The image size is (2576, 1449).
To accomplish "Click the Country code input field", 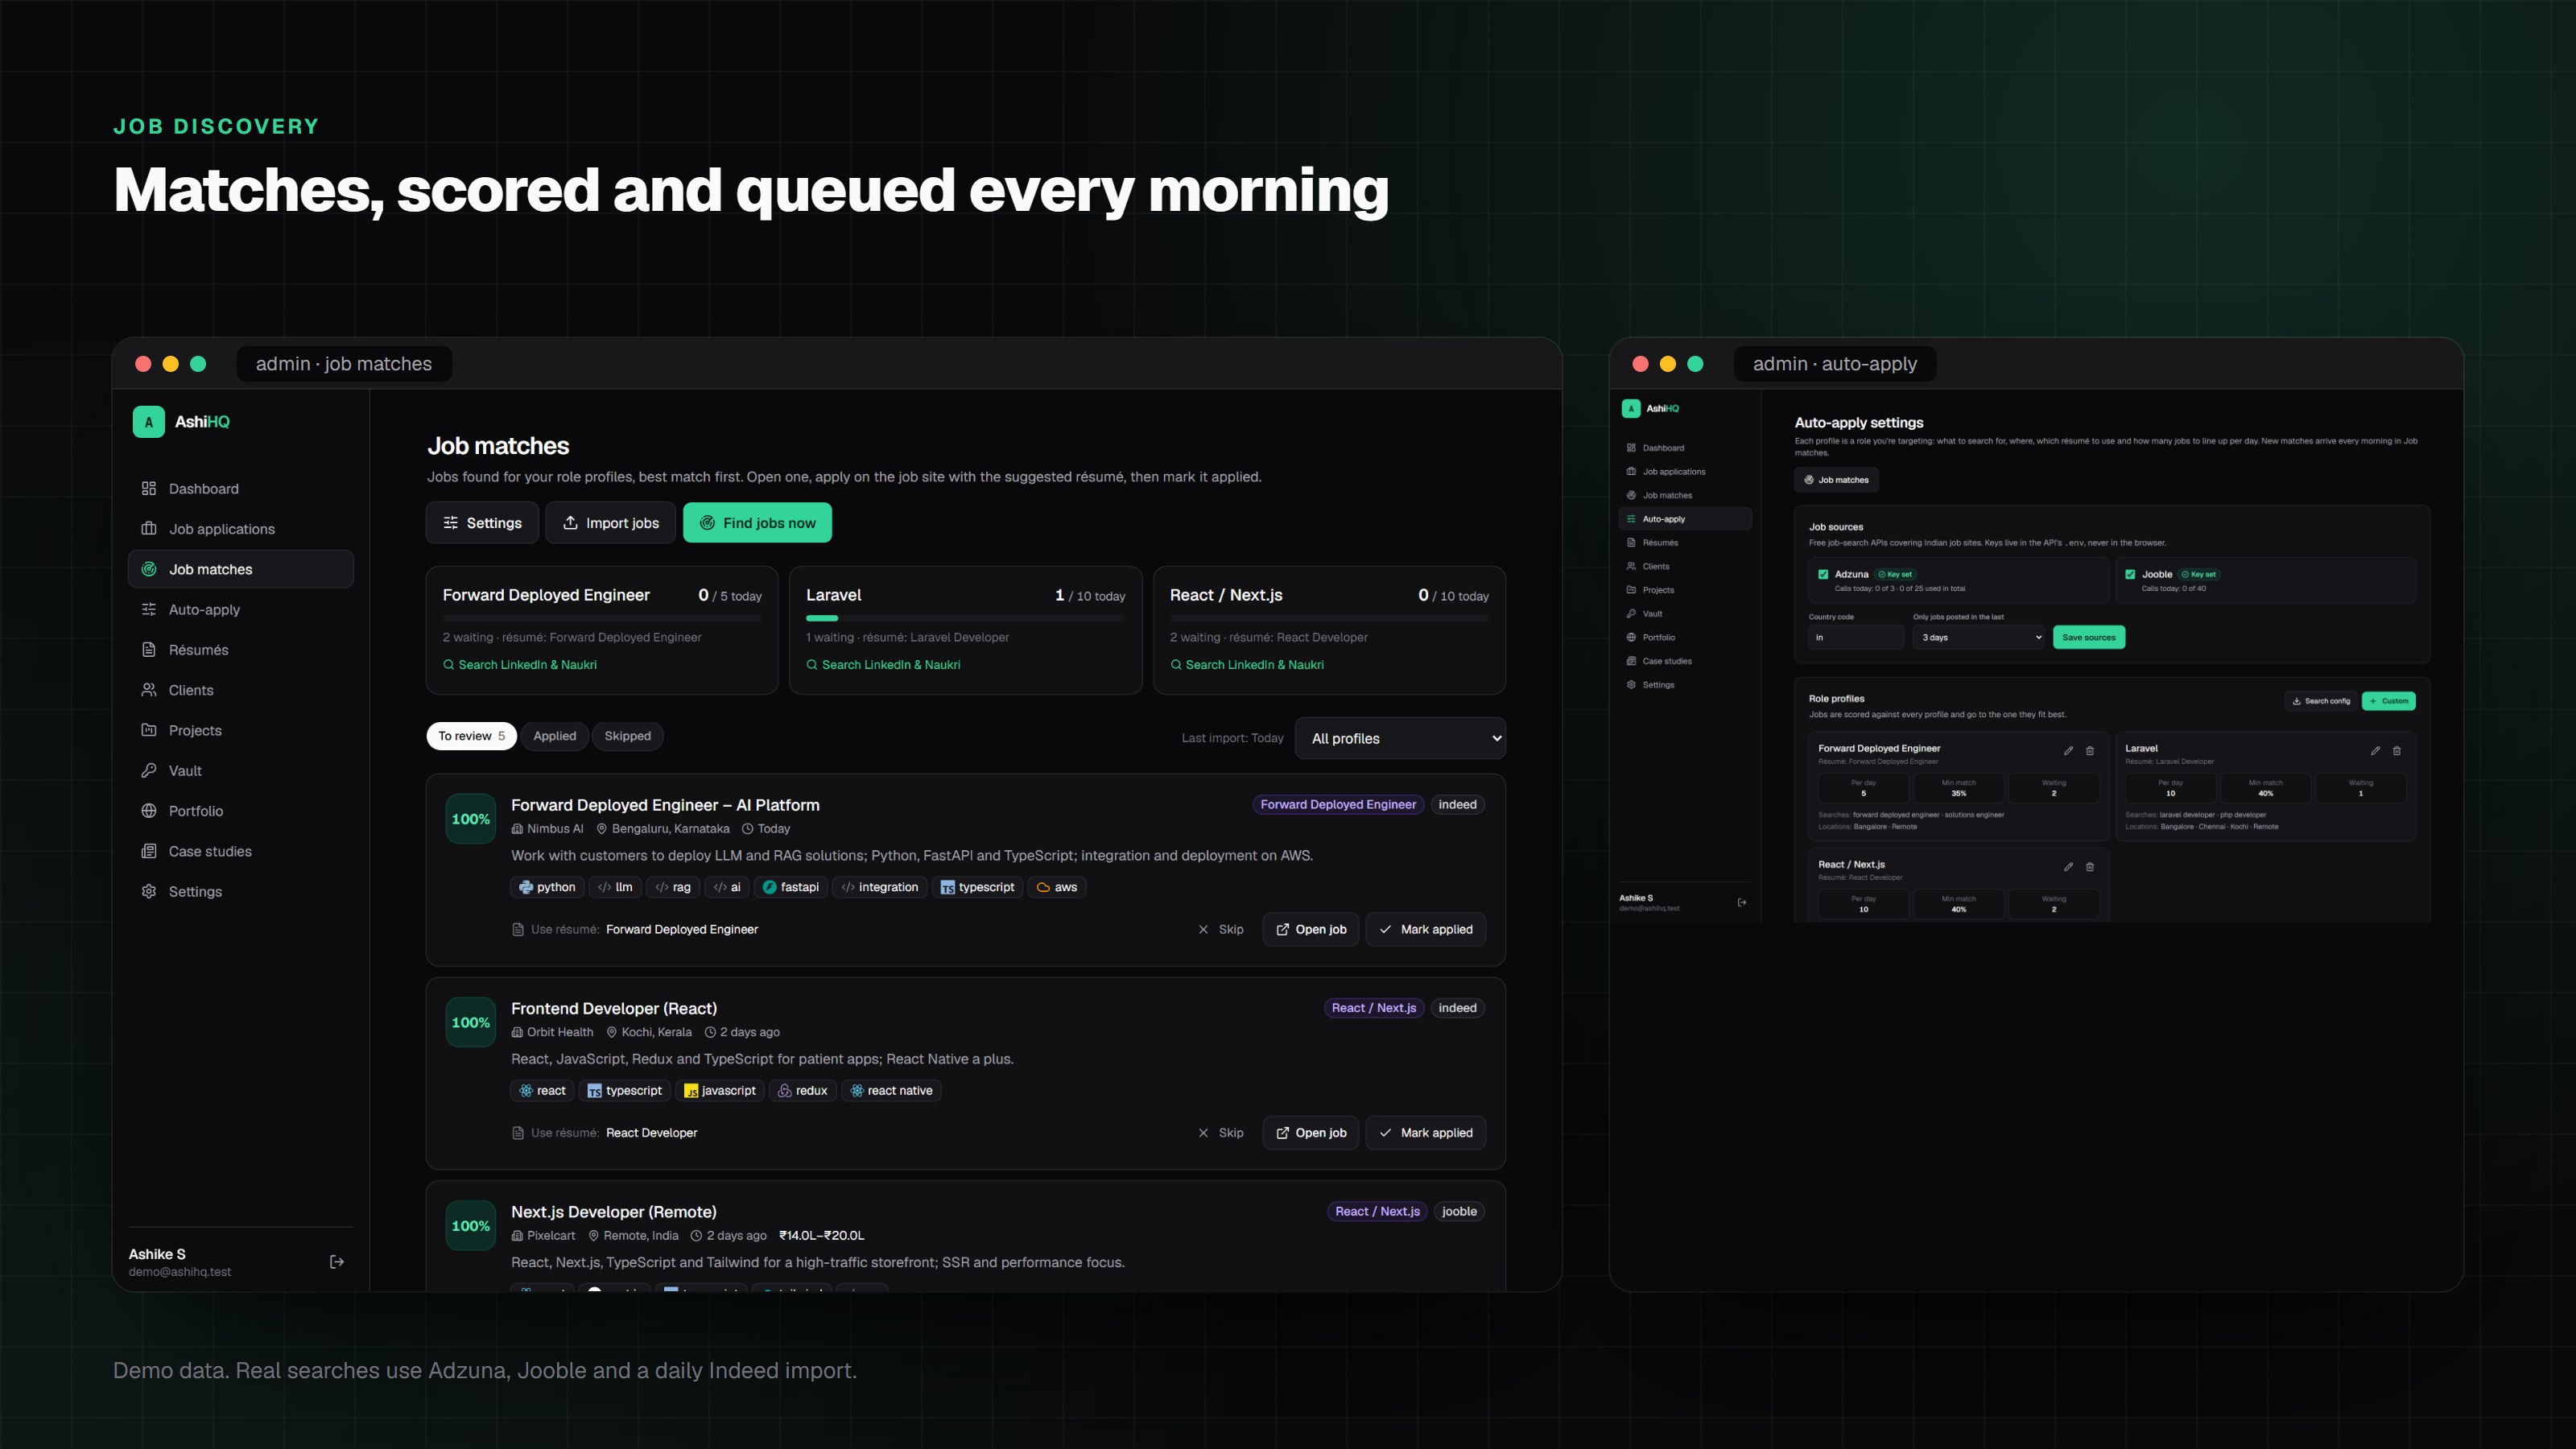I will (x=1856, y=637).
